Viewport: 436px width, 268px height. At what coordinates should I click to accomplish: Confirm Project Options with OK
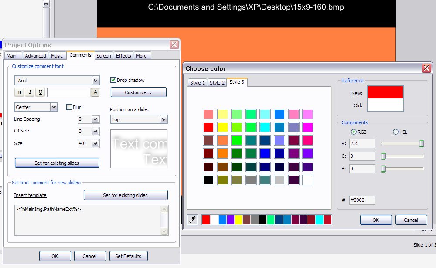coord(55,256)
